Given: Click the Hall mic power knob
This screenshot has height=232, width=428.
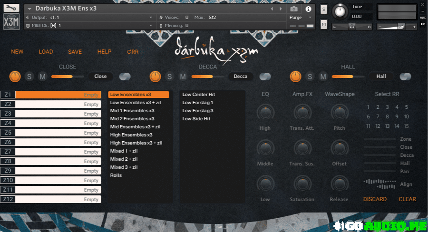Looking at the screenshot, I should tap(296, 76).
